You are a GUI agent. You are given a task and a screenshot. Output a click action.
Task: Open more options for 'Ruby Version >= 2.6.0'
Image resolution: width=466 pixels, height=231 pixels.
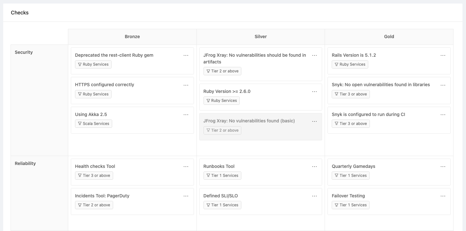[x=314, y=92]
